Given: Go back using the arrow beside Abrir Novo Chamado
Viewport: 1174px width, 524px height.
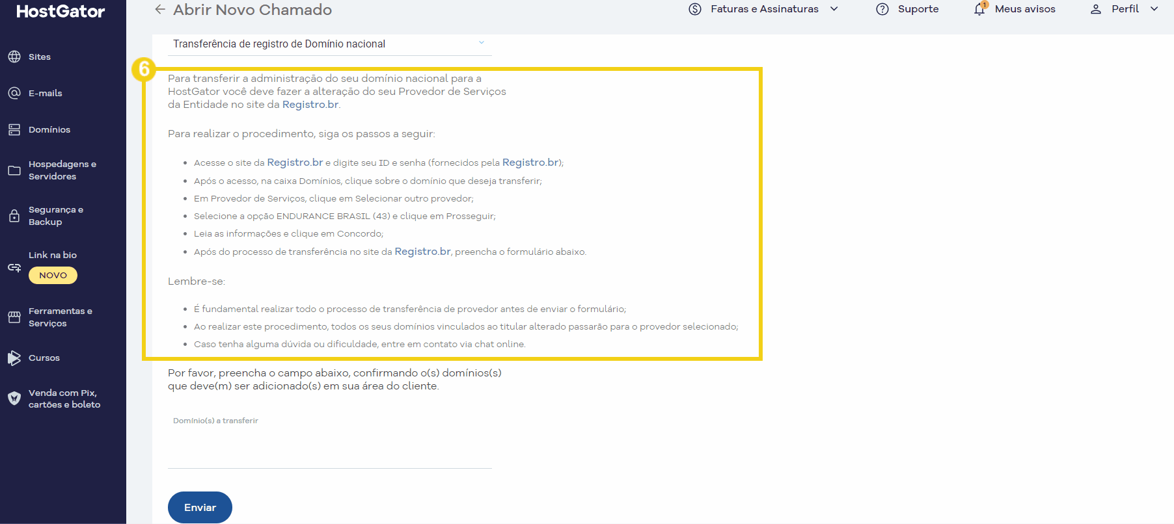Looking at the screenshot, I should point(160,9).
